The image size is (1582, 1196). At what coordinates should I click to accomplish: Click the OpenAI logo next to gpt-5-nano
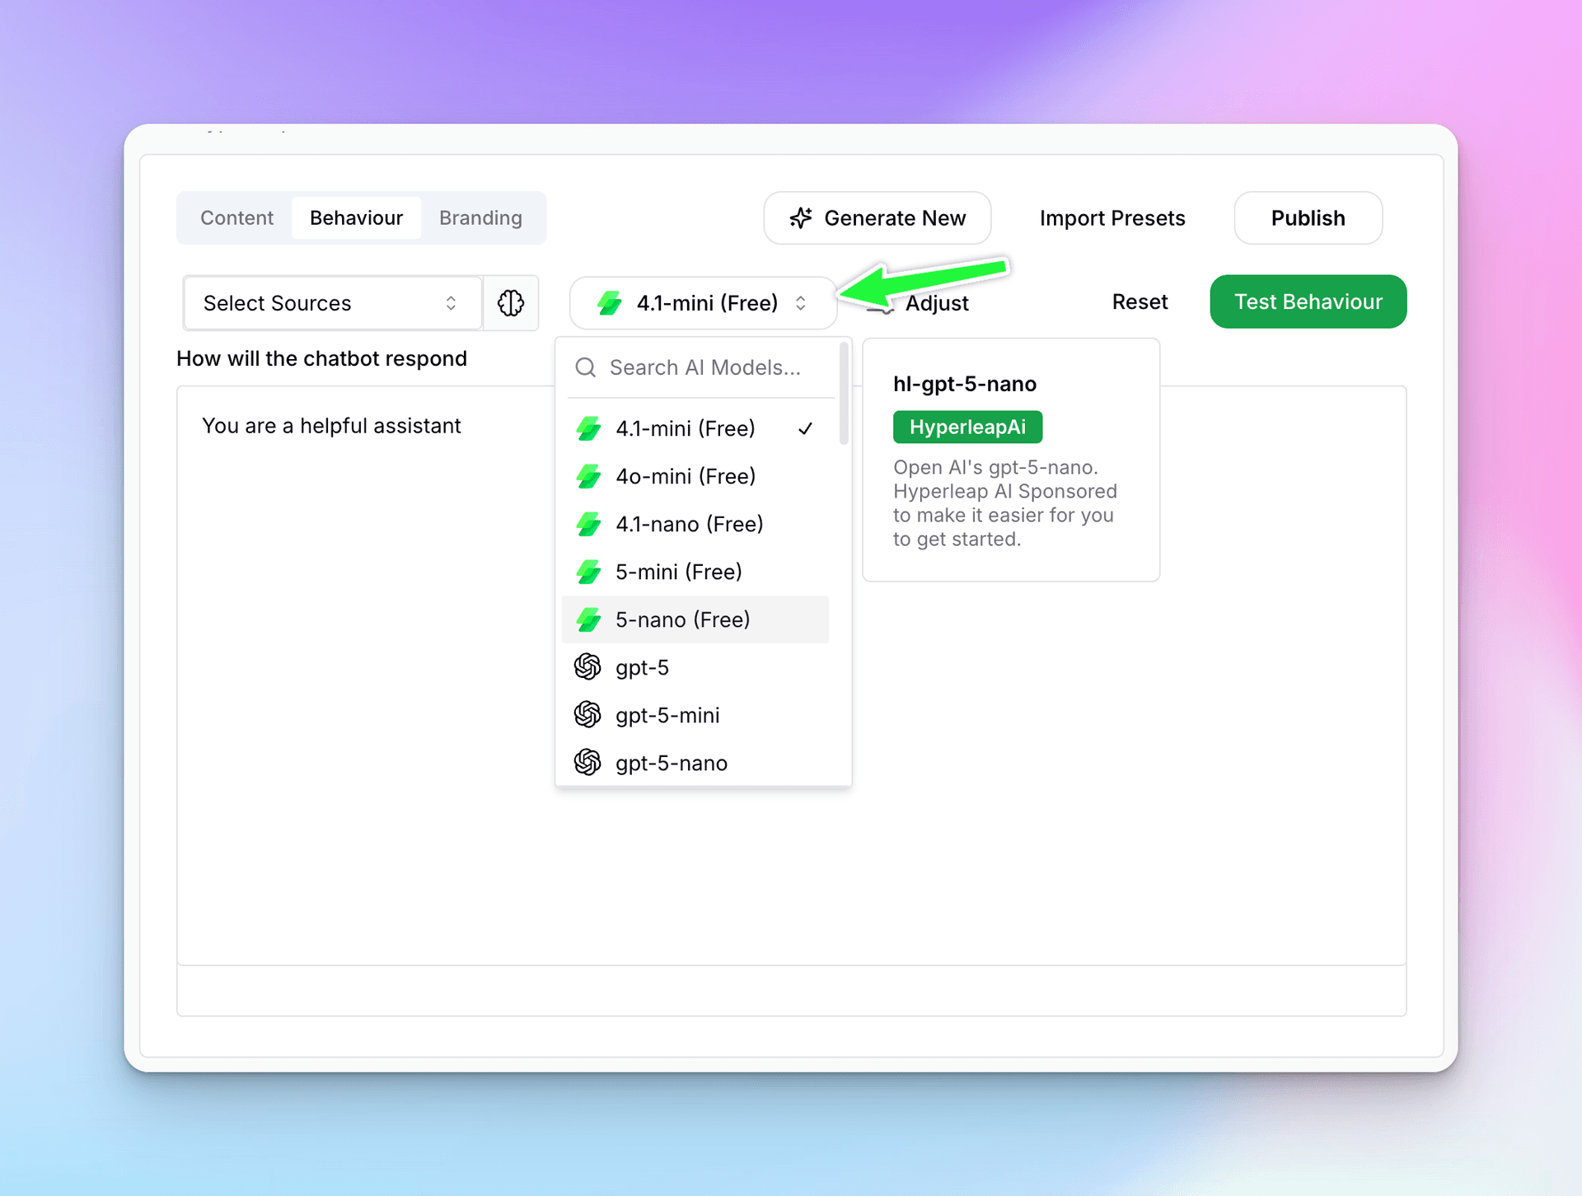coord(587,762)
